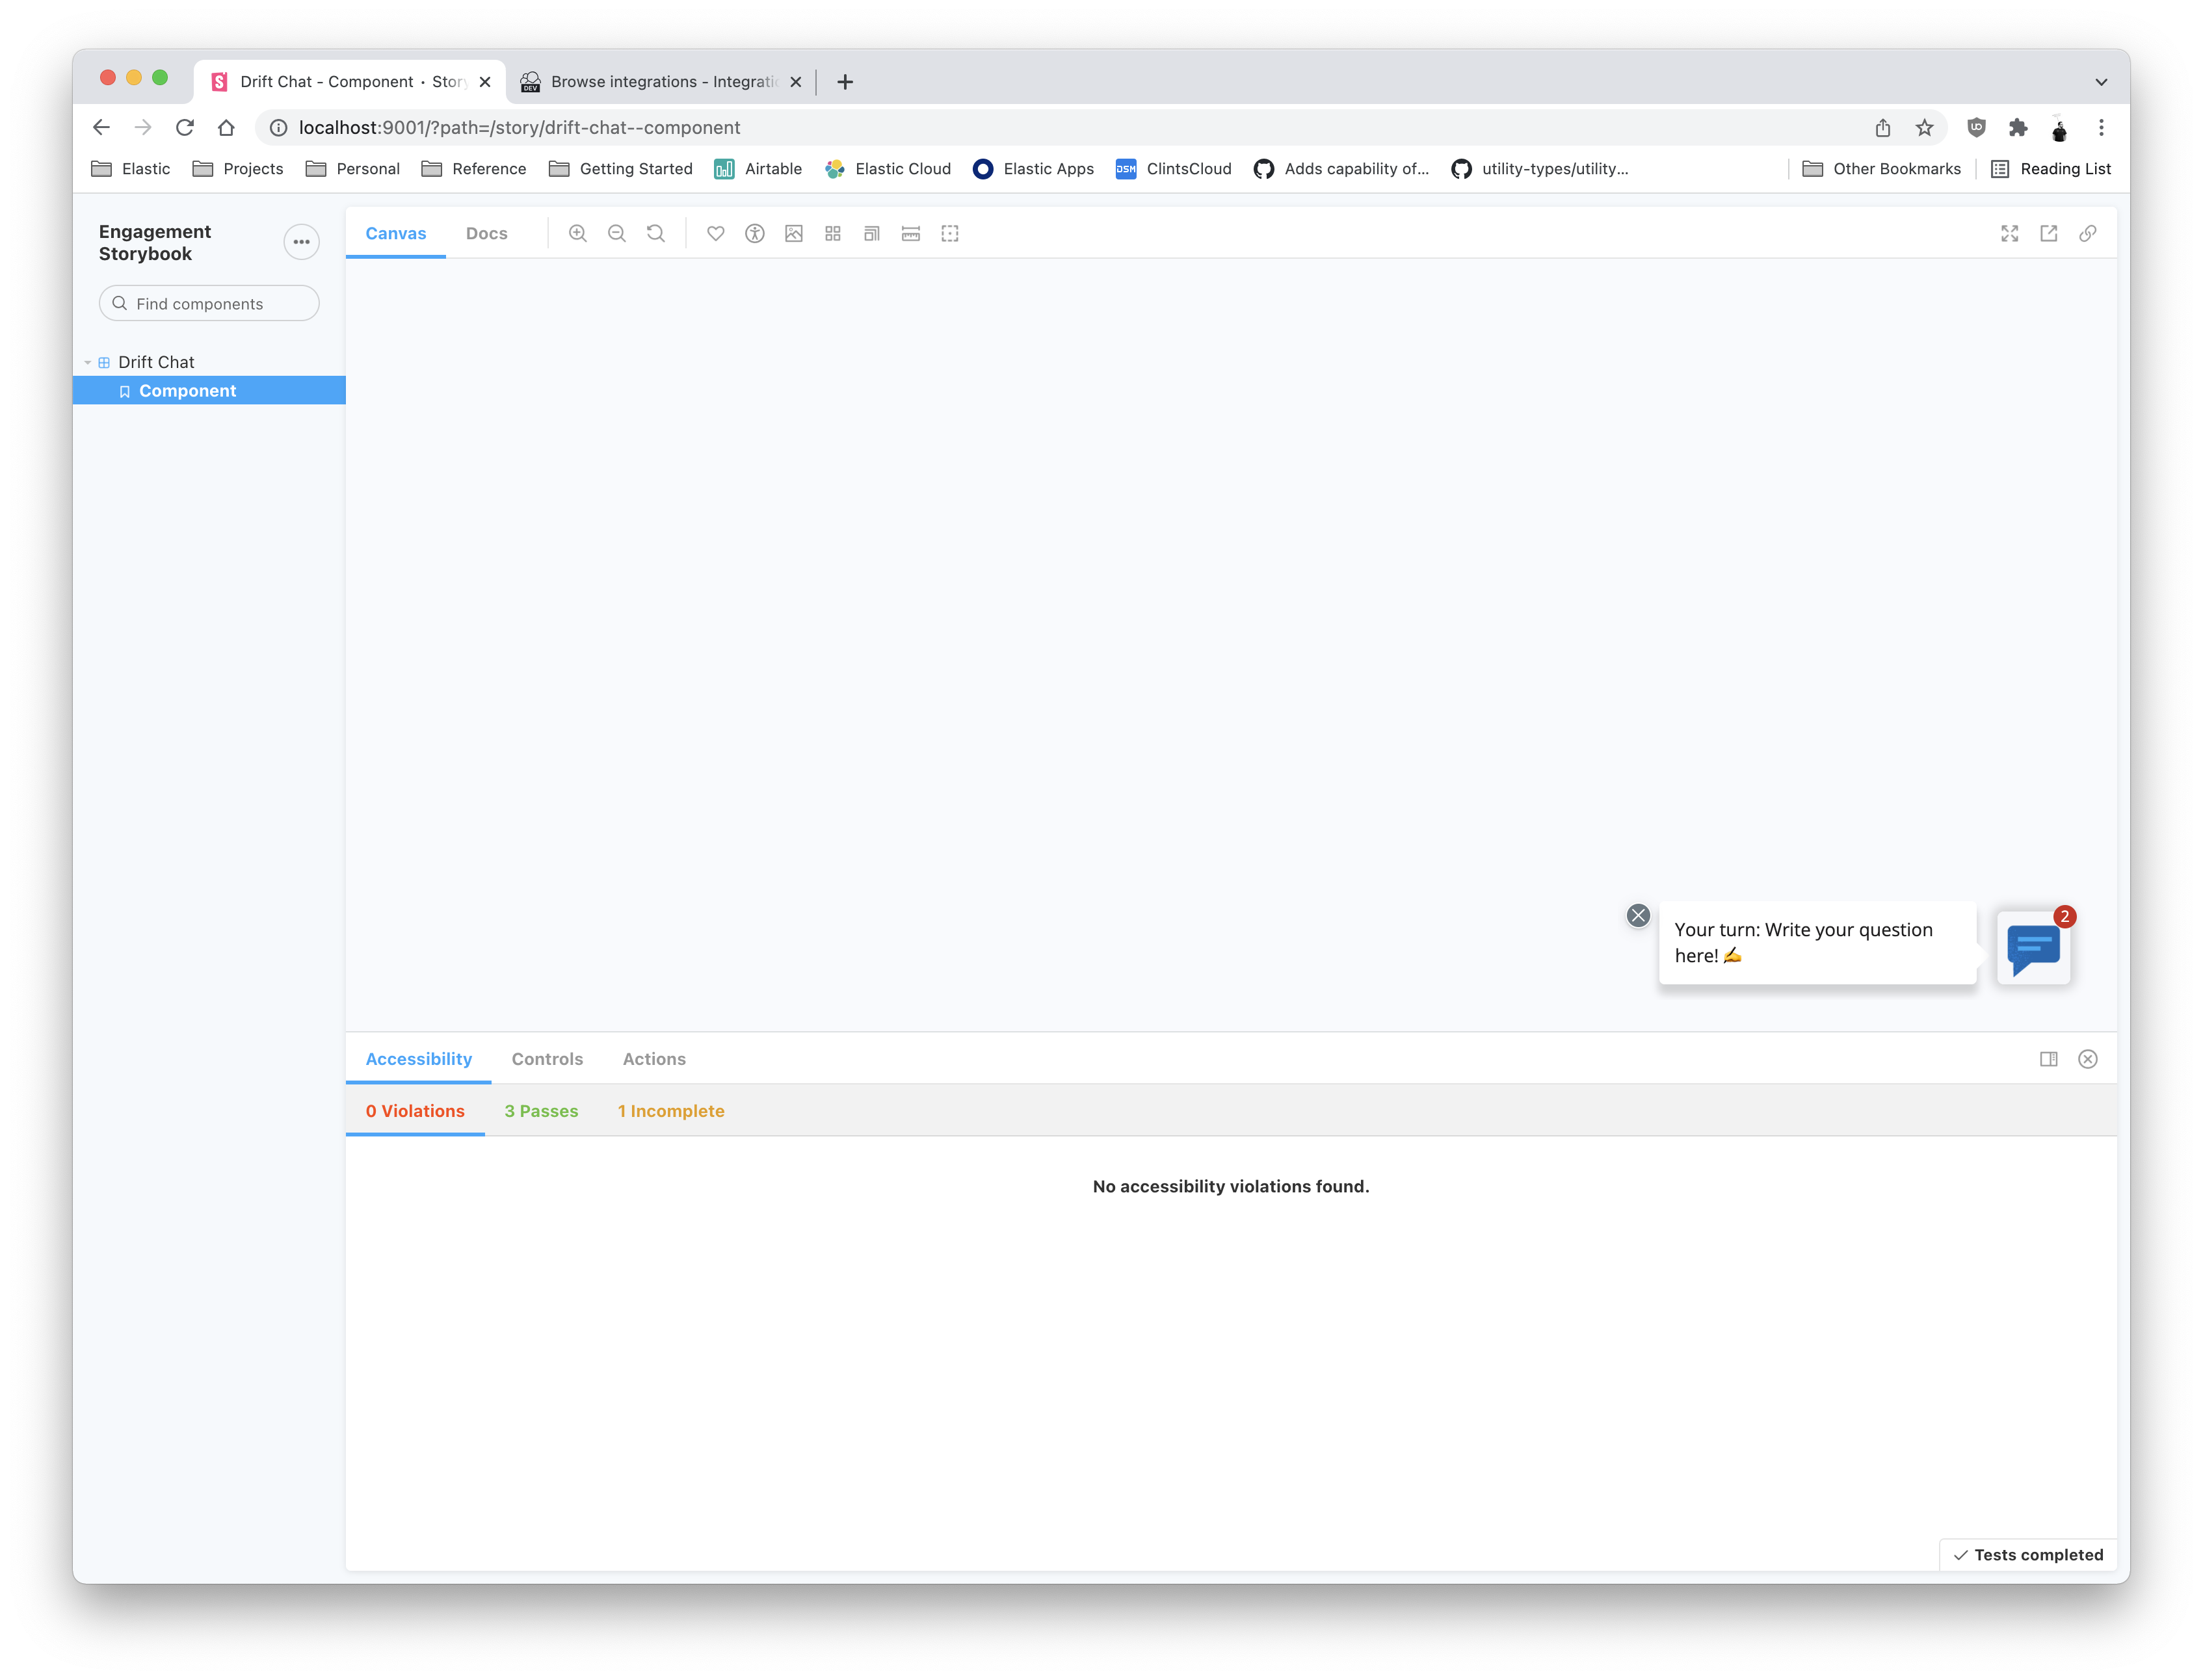Copy the canvas link icon
This screenshot has height=1680, width=2203.
pos(2088,233)
